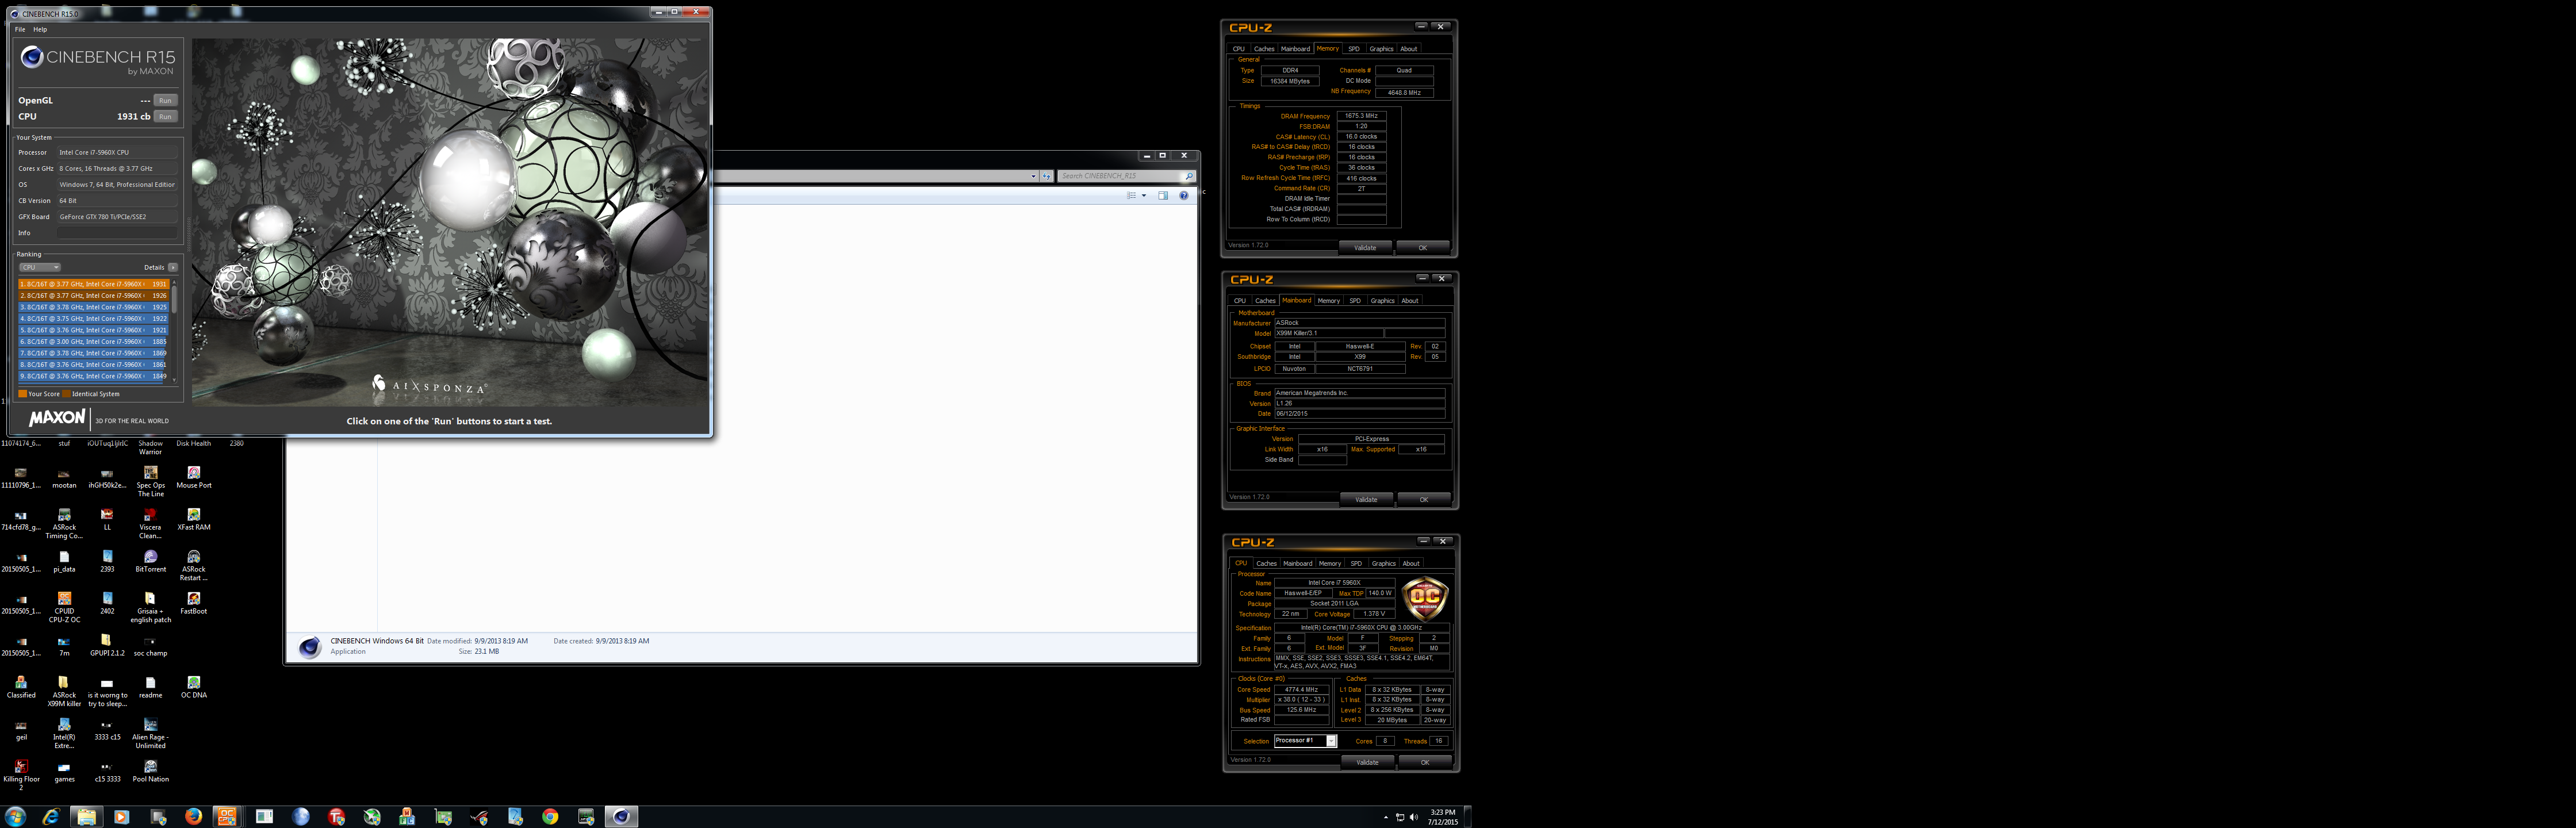Screen dimensions: 2576x828
Task: Select ranking entry 9 scoring 1849
Action: (94, 376)
